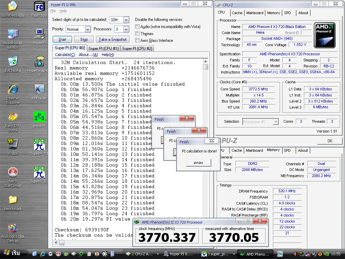345x259 pixels.
Task: Click scroll-left arrow in Super PI output
Action: click(x=56, y=243)
